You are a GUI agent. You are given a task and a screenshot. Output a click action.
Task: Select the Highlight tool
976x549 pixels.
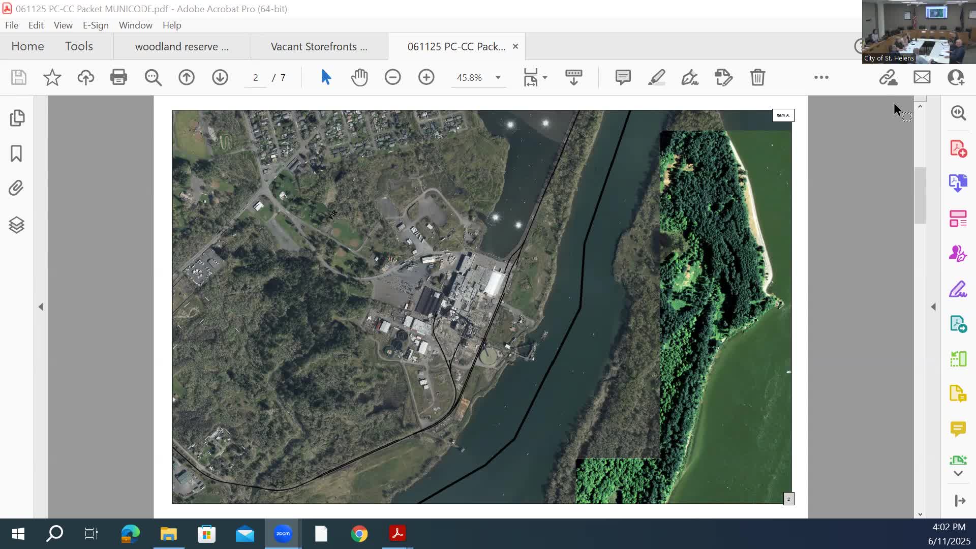657,77
